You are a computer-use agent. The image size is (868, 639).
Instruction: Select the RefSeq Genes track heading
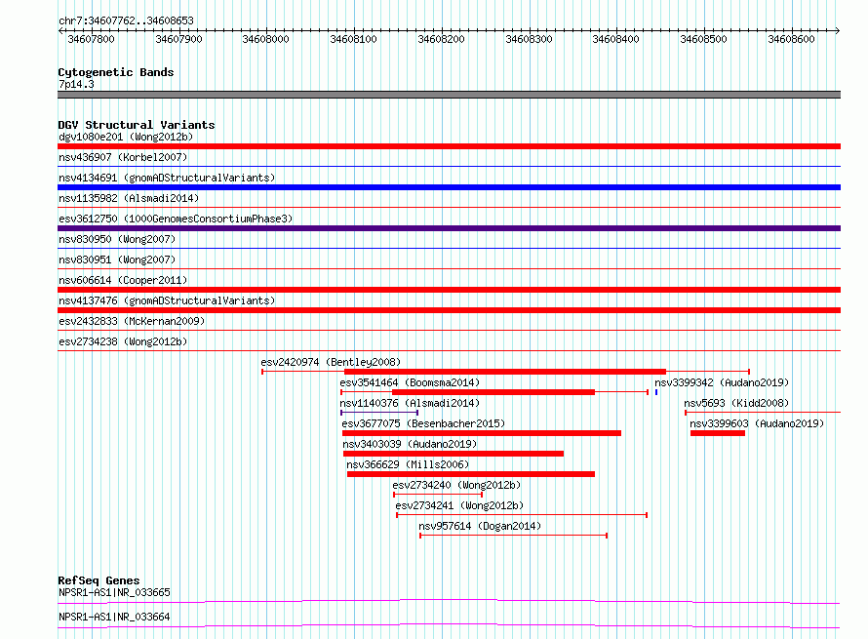coord(99,580)
